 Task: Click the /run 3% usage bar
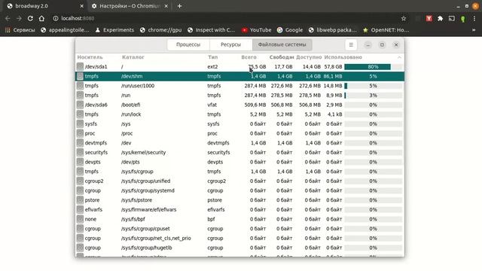373,96
